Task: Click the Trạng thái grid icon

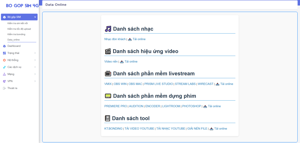Action: click(4, 53)
